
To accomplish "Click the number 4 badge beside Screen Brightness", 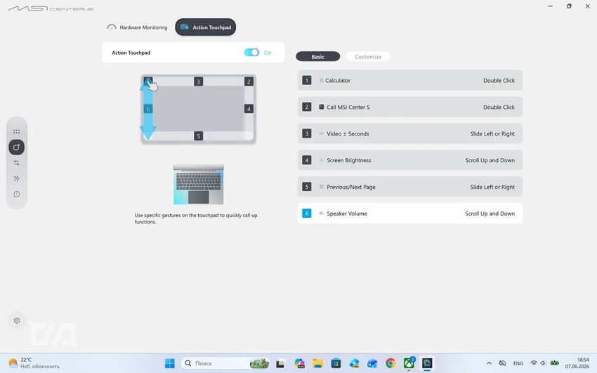I will point(306,160).
